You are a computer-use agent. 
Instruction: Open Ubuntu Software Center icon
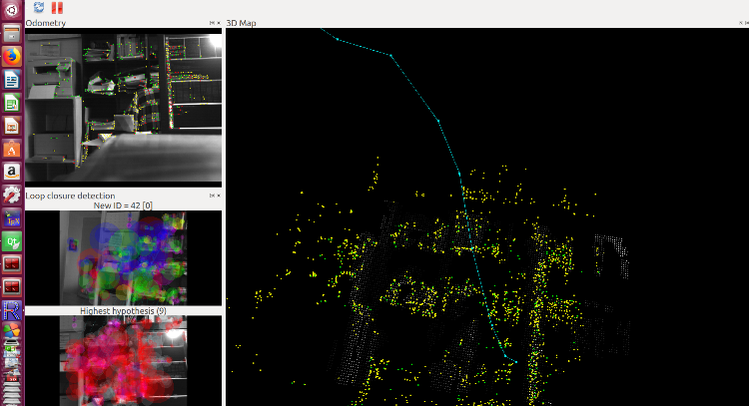[12, 149]
